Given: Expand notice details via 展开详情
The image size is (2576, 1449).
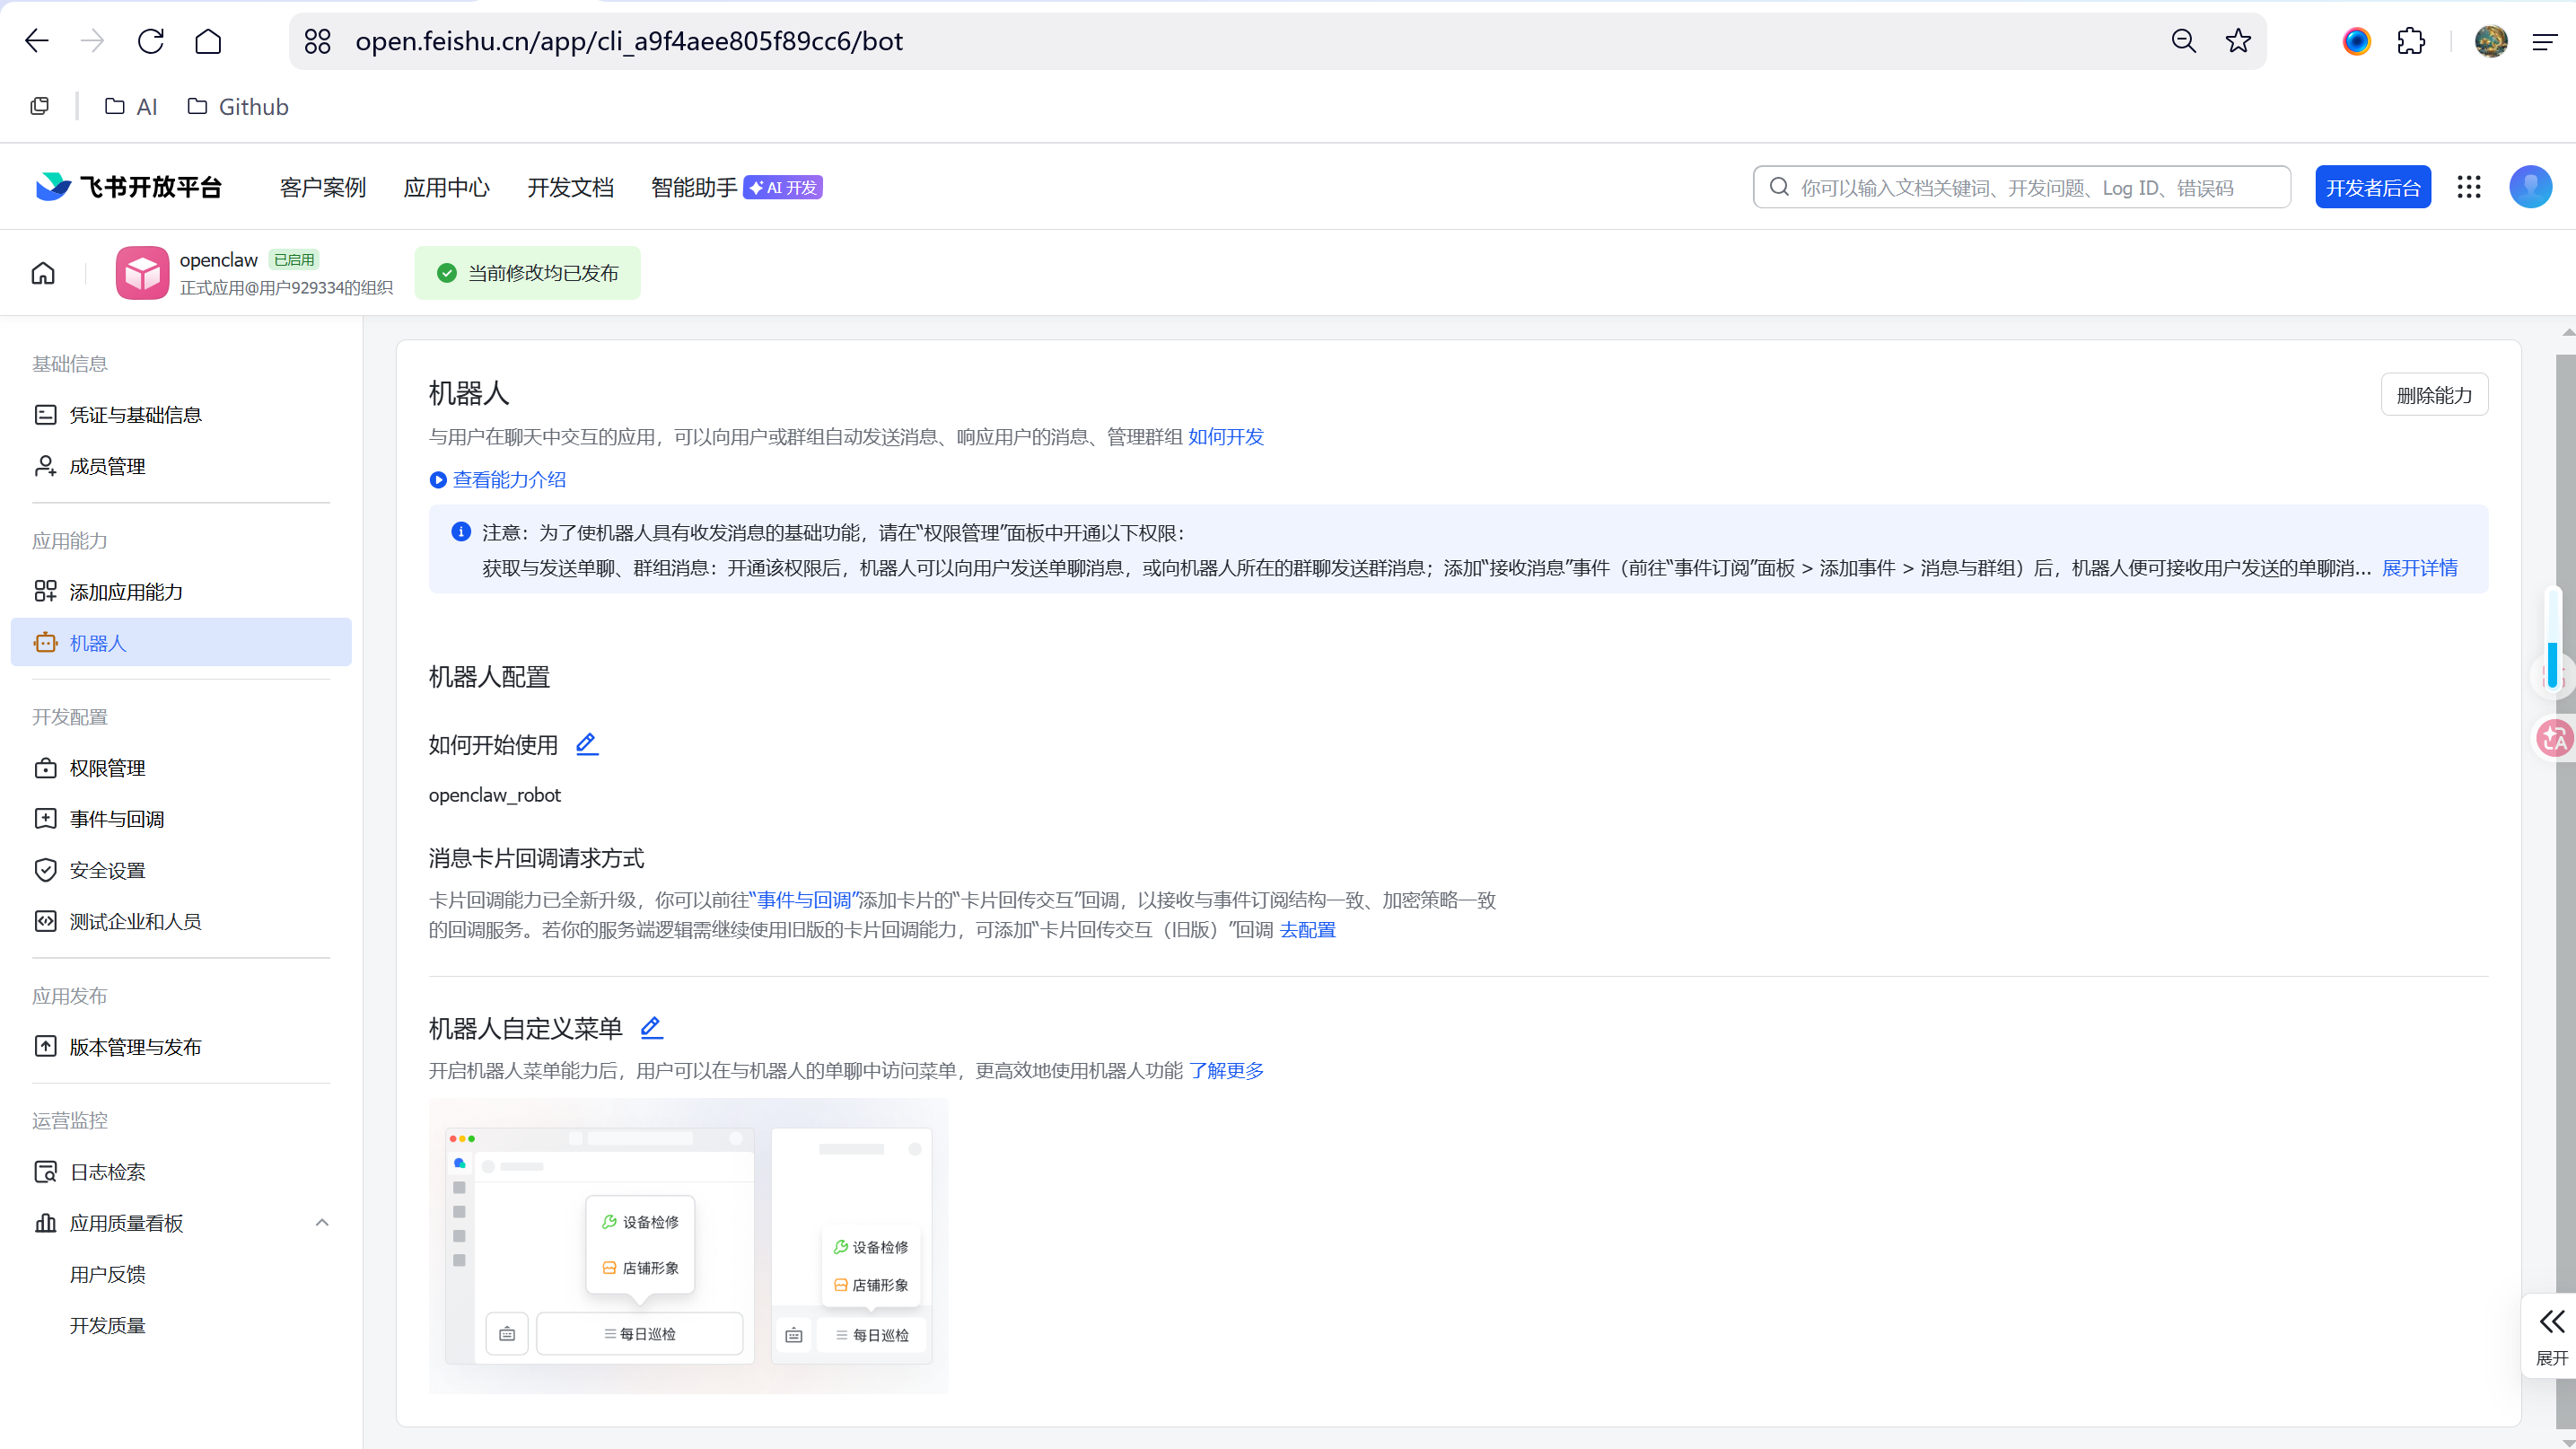Looking at the screenshot, I should (2419, 568).
